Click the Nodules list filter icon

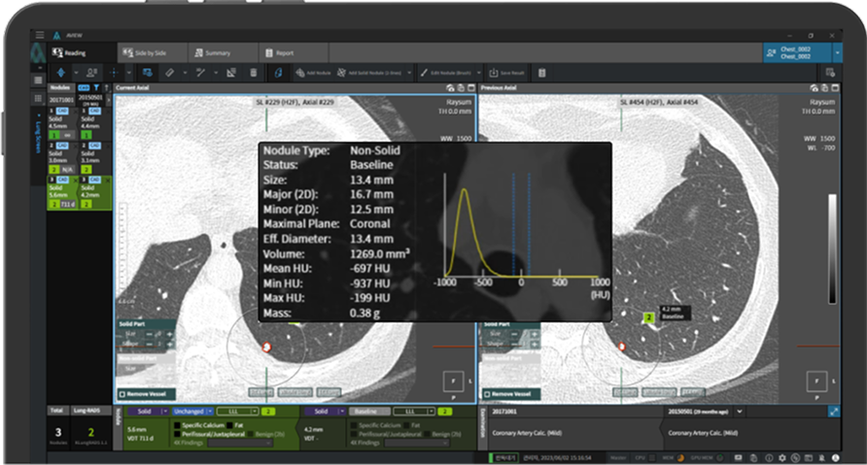pos(94,87)
